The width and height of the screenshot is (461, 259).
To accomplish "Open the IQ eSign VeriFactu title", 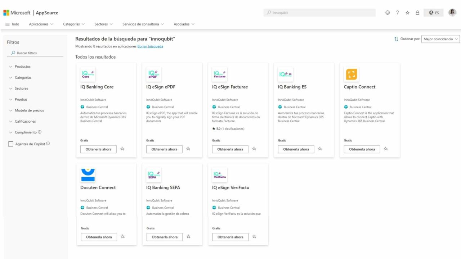I will pos(230,187).
